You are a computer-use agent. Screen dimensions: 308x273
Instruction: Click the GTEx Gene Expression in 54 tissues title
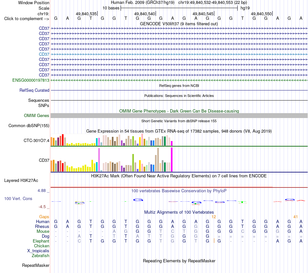pos(179,131)
